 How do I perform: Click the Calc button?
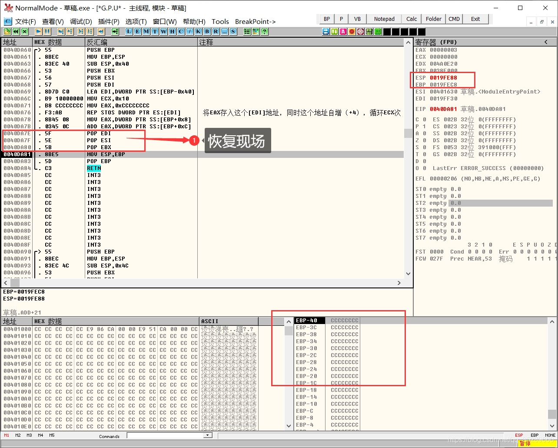[x=412, y=19]
